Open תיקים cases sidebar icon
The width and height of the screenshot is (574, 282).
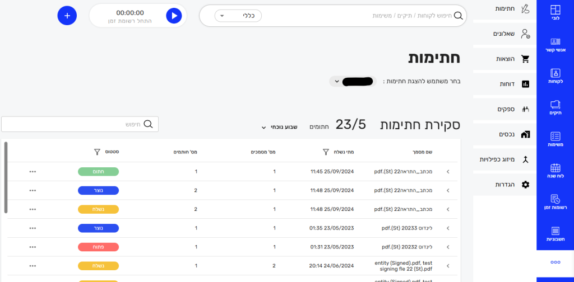[555, 107]
